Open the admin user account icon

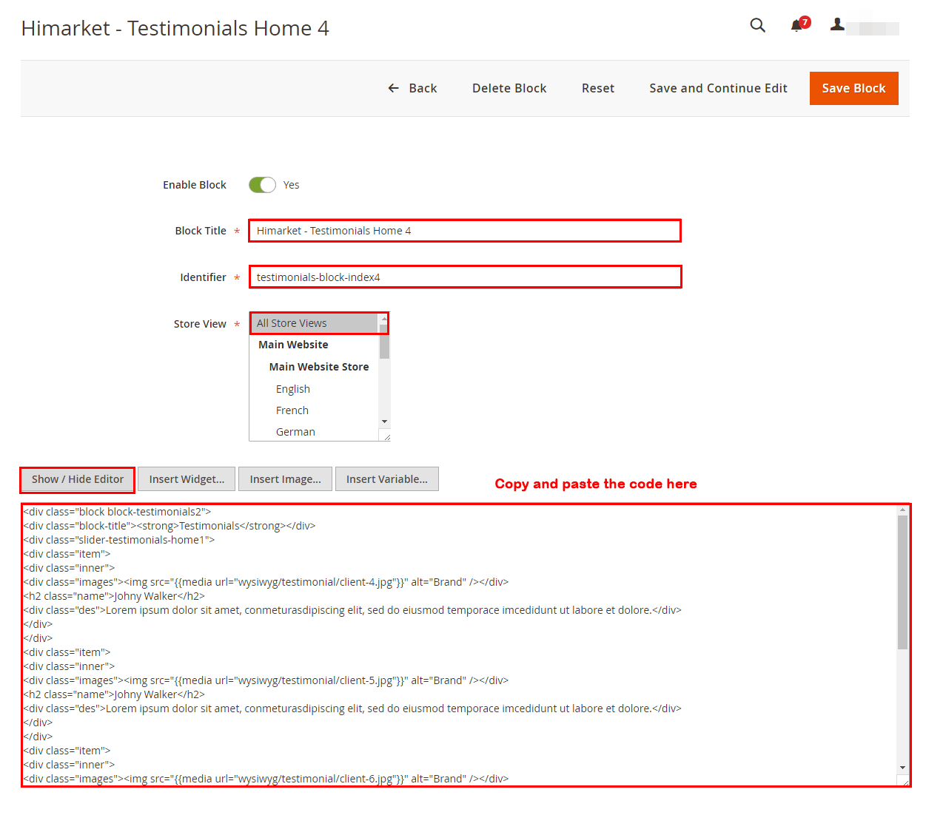[837, 24]
